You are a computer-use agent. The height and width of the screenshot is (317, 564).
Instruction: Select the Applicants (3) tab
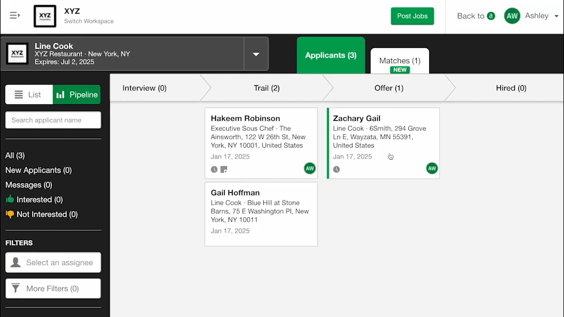point(331,55)
